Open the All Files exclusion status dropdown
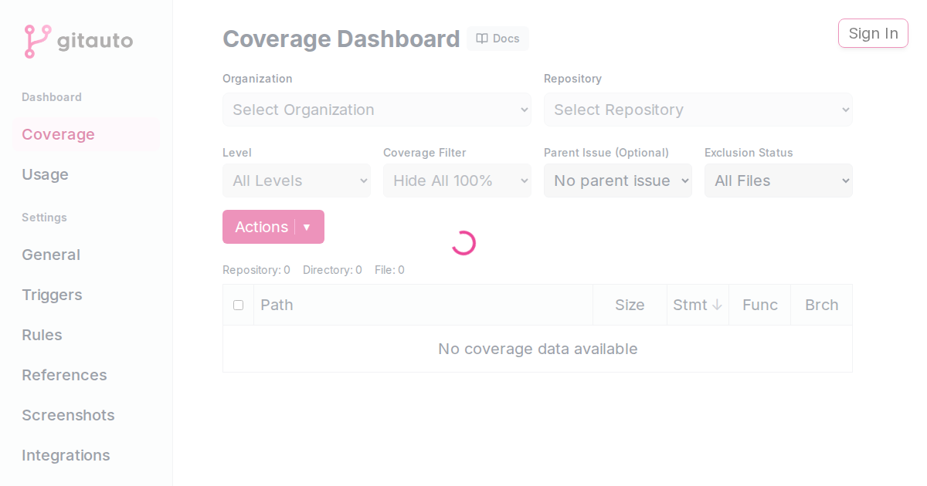Viewport: 927px width, 486px height. click(779, 181)
